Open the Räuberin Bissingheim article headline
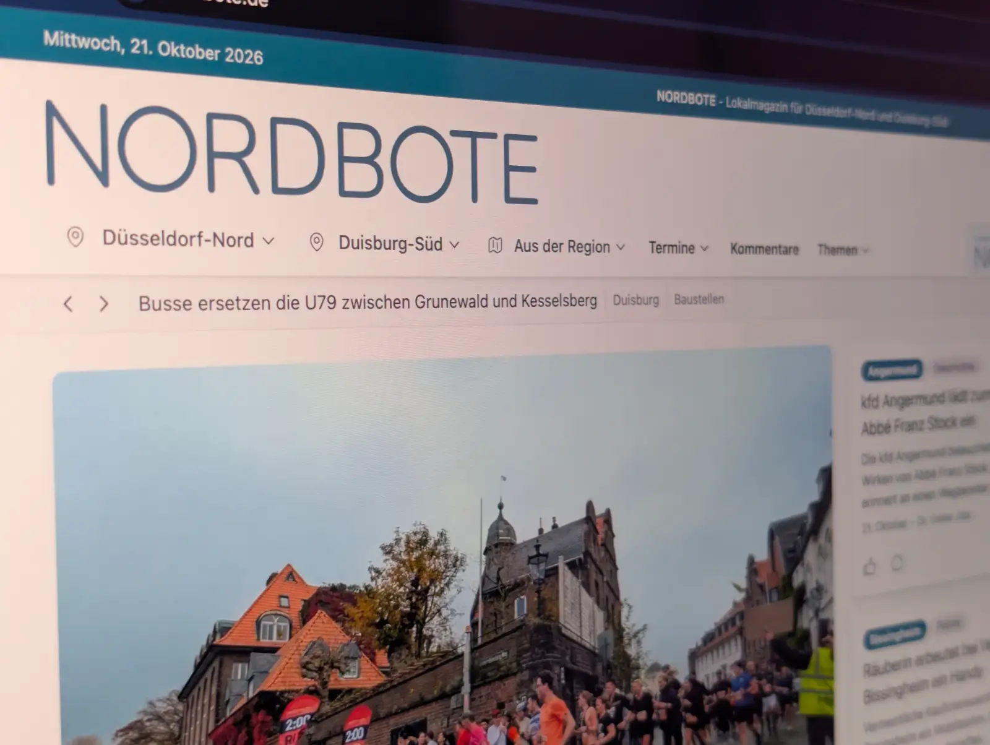The image size is (990, 745). coord(925,673)
